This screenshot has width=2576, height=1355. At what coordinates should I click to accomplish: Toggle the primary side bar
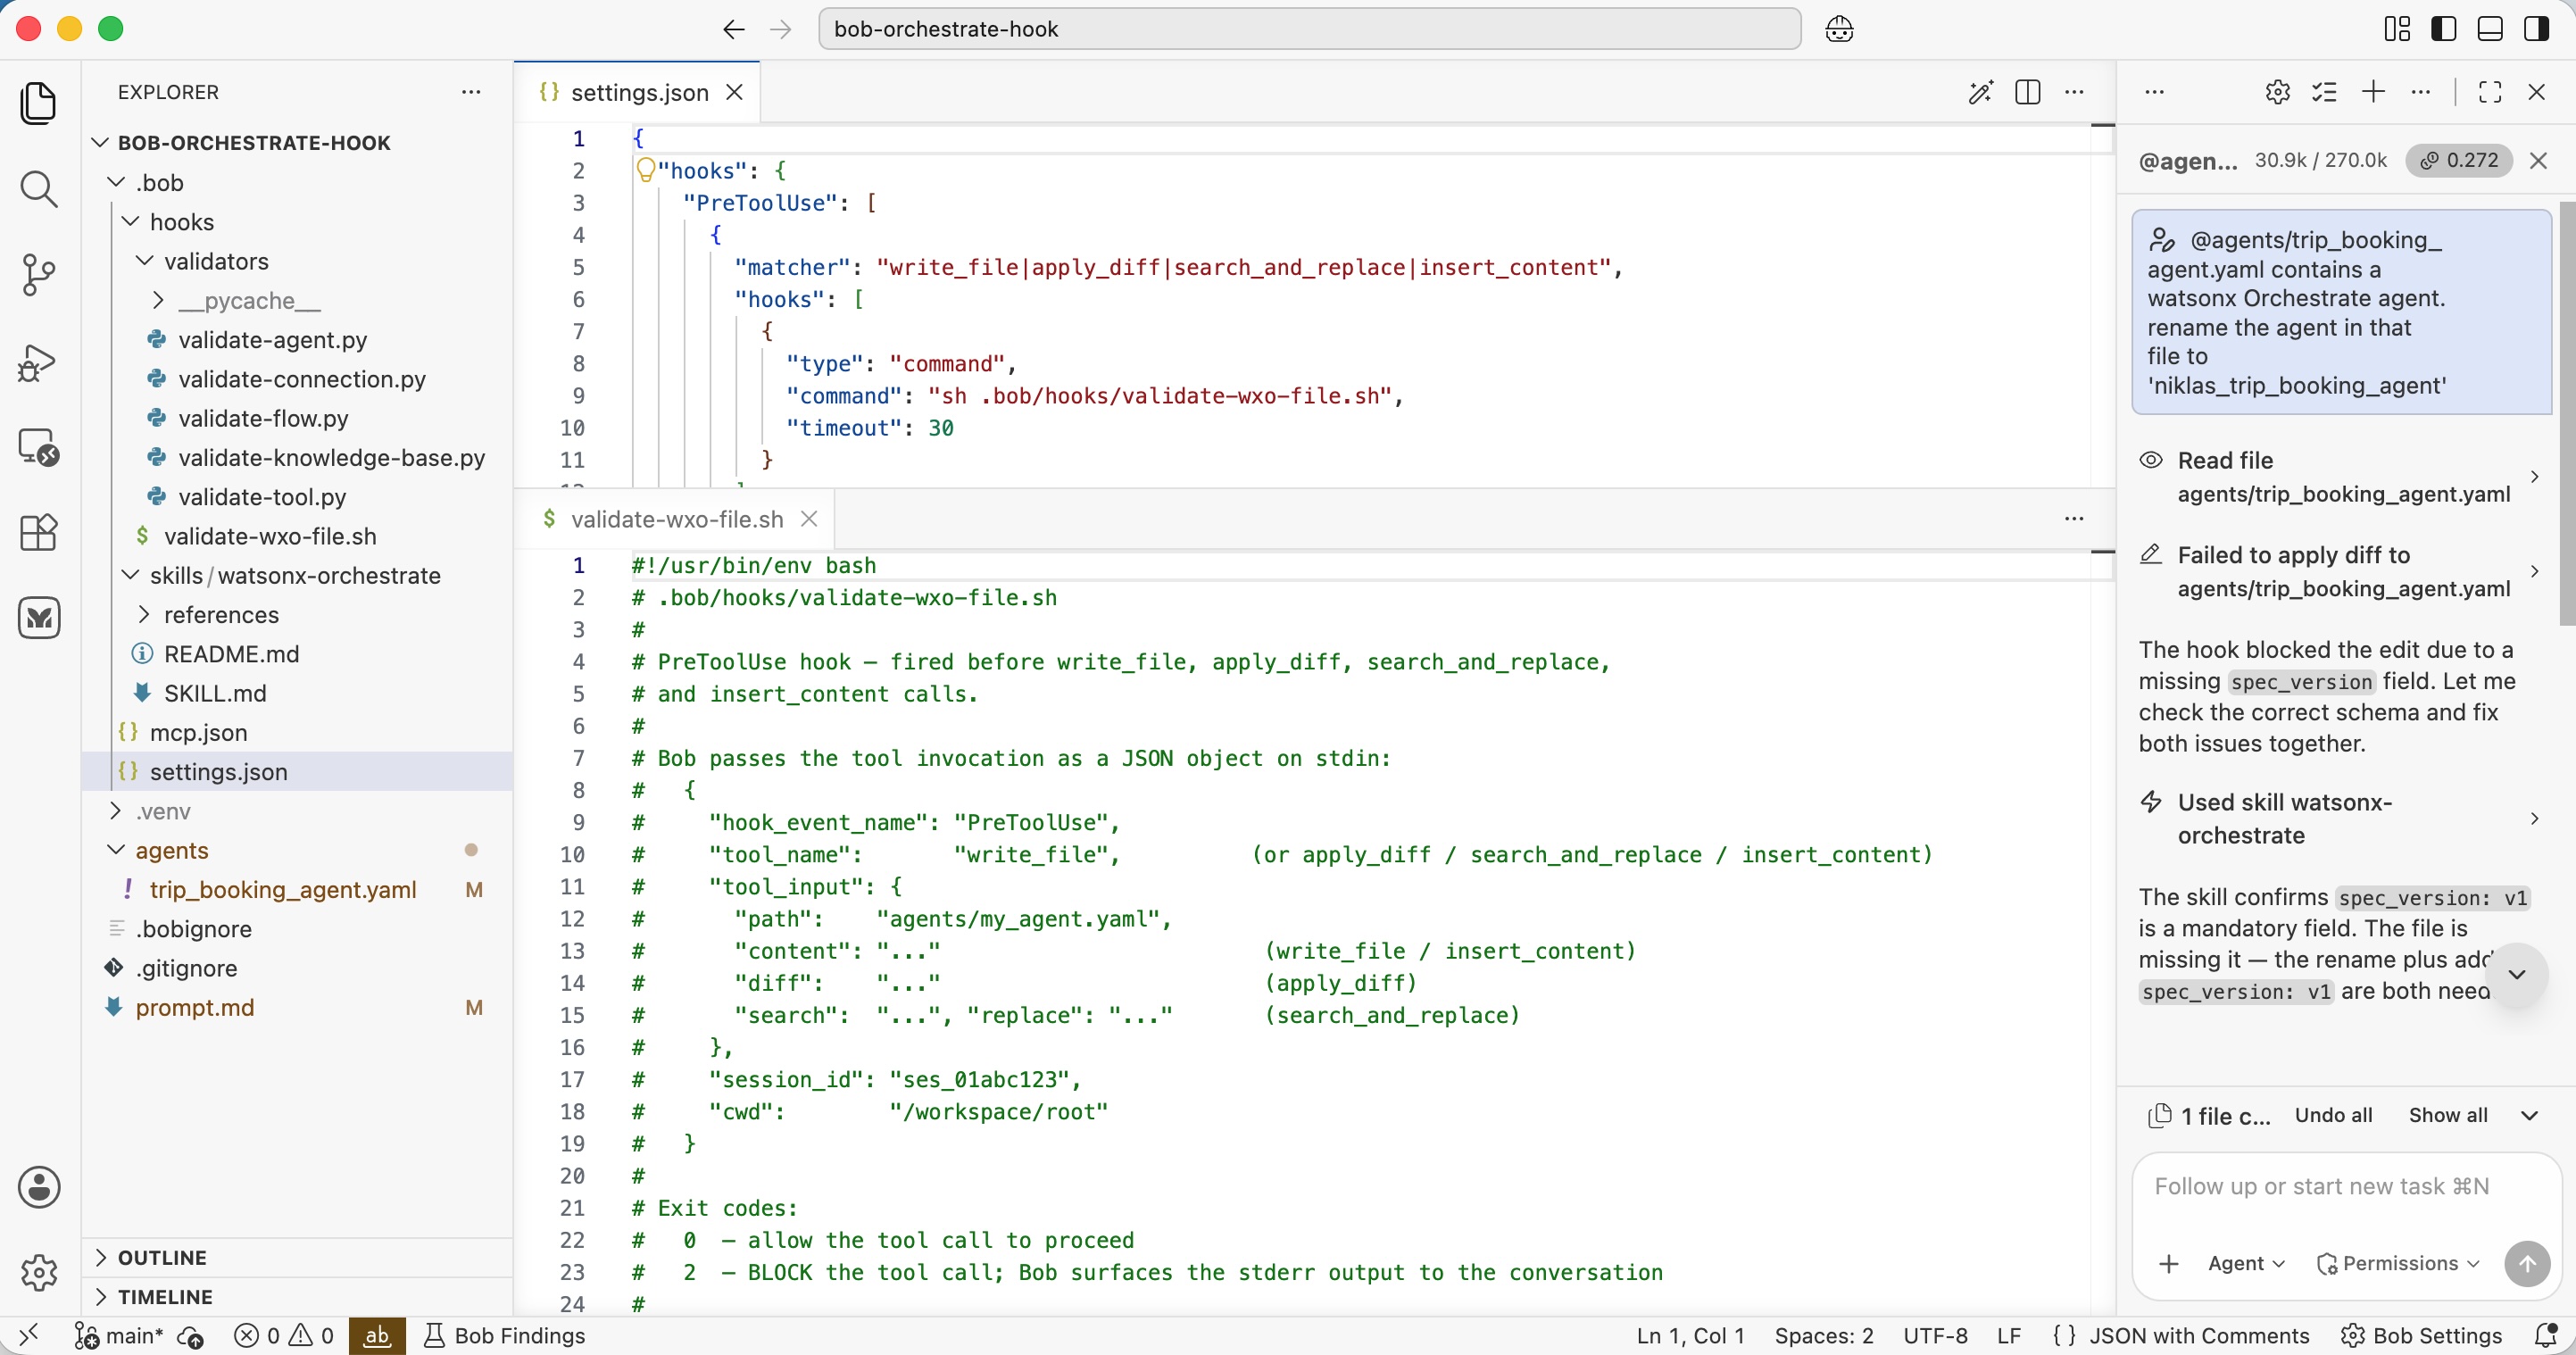(x=2443, y=29)
